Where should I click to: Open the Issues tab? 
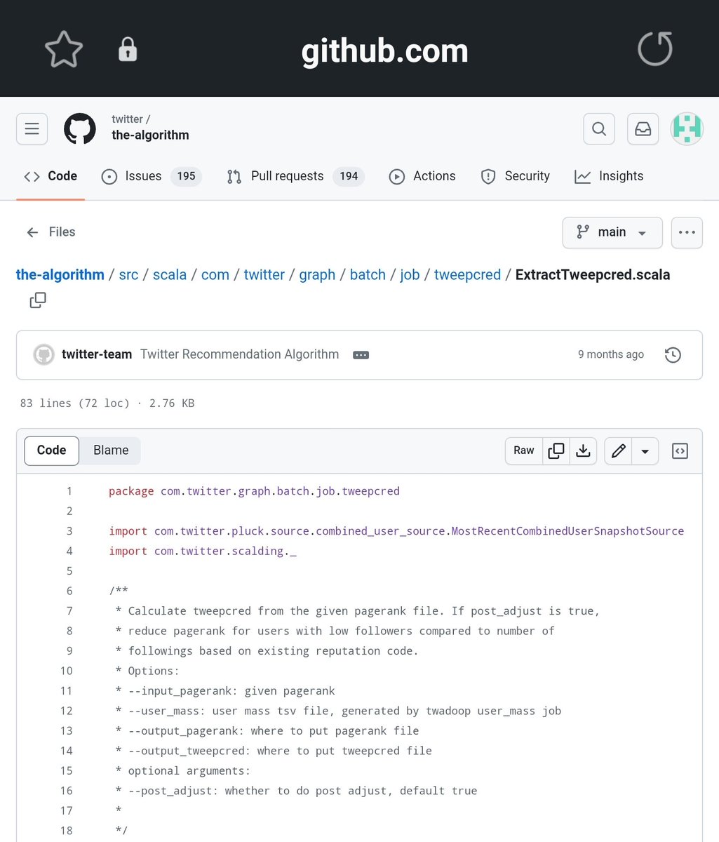151,176
